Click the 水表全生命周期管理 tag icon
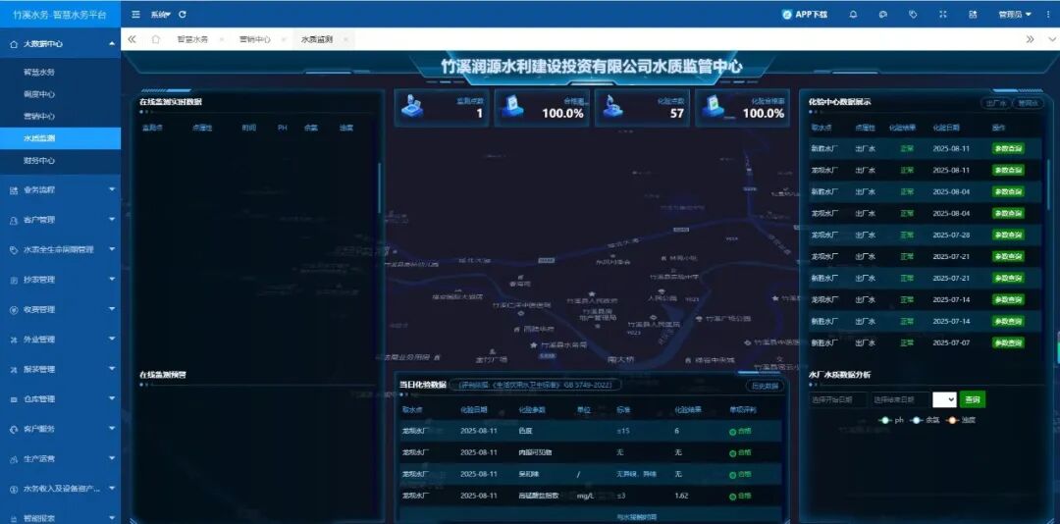 point(14,250)
